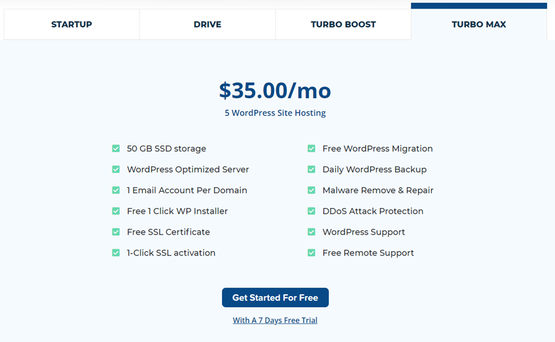Click the checkmark beside WordPress Optimized Server

point(116,169)
